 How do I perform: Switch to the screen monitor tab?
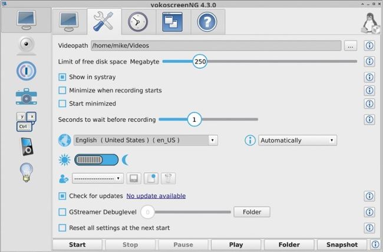pos(70,22)
